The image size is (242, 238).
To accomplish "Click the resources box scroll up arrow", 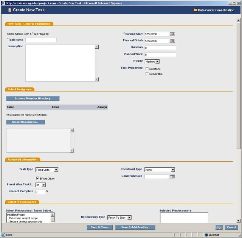I will [x=72, y=130].
